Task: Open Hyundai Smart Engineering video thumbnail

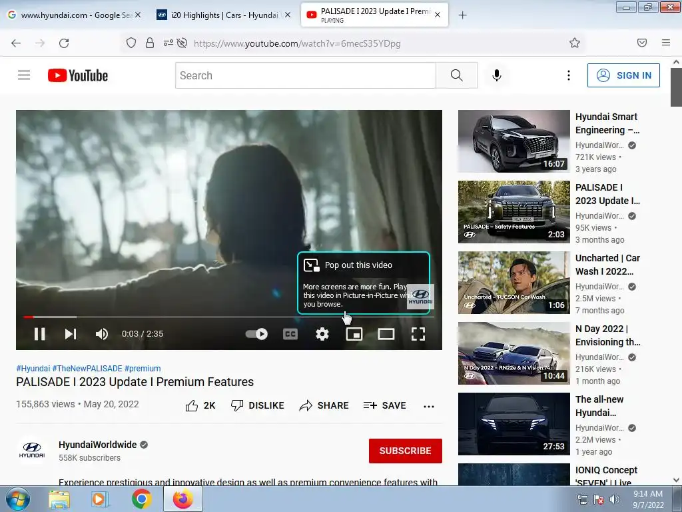Action: tap(513, 141)
